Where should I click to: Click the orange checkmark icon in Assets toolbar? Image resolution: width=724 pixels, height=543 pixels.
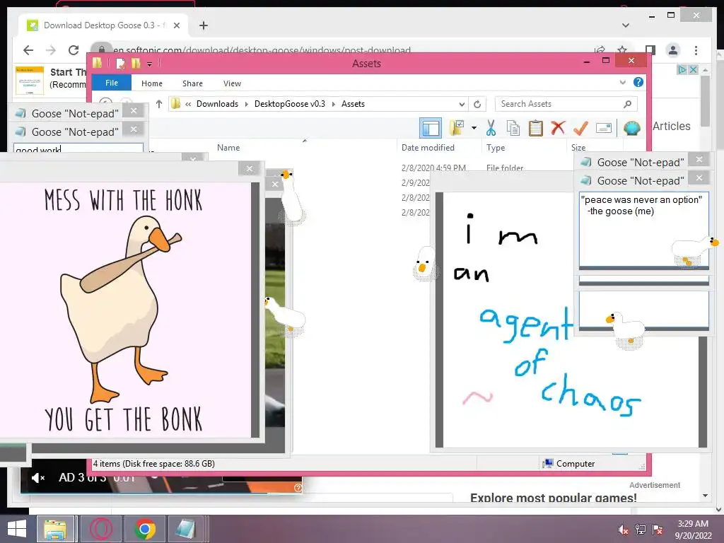[x=580, y=128]
